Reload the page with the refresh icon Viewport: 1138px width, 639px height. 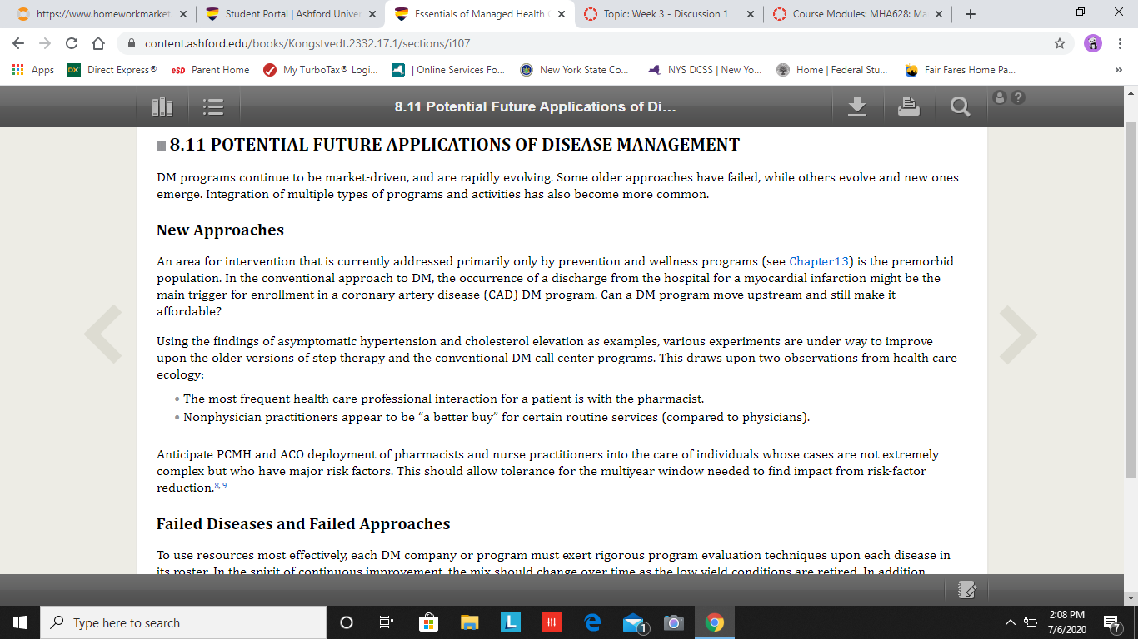[x=72, y=43]
